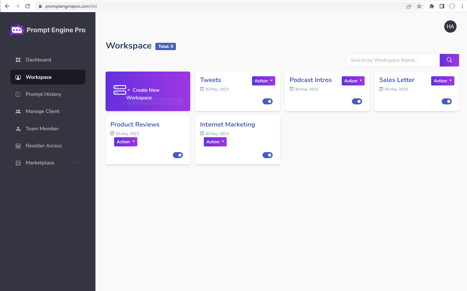467x291 pixels.
Task: Toggle off the Tweets workspace switch
Action: pyautogui.click(x=267, y=101)
